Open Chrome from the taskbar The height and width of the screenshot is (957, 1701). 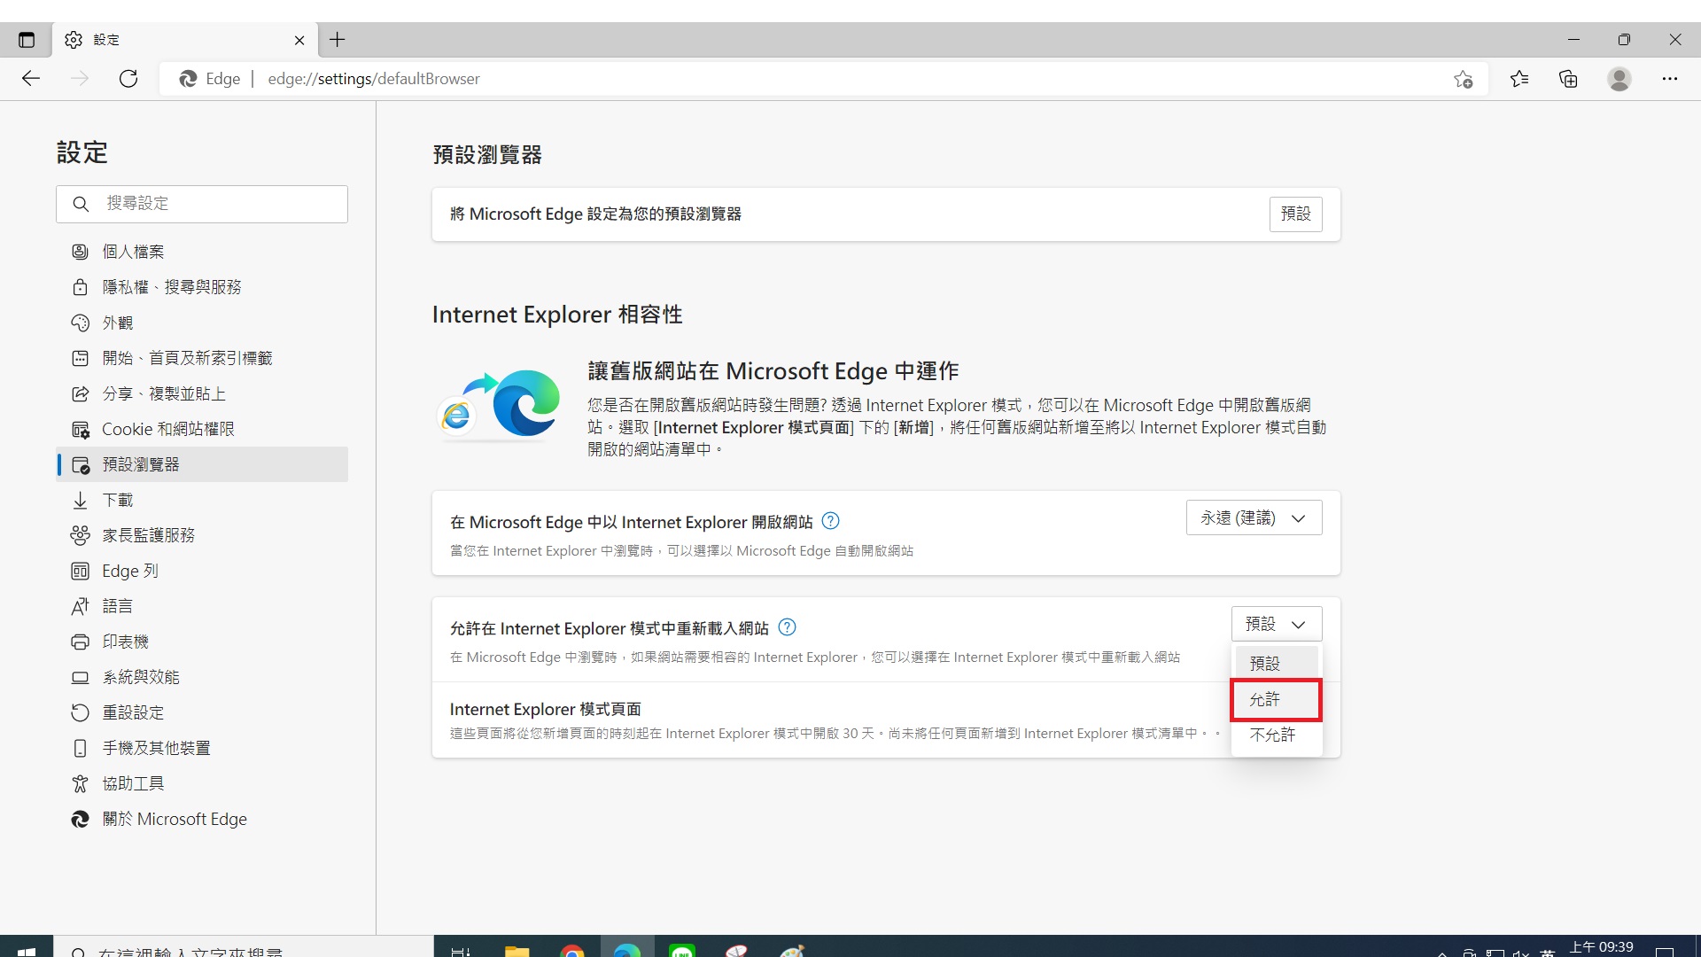tap(572, 950)
